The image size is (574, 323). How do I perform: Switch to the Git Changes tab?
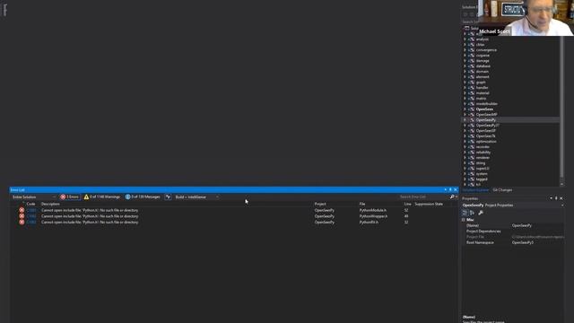click(x=502, y=190)
